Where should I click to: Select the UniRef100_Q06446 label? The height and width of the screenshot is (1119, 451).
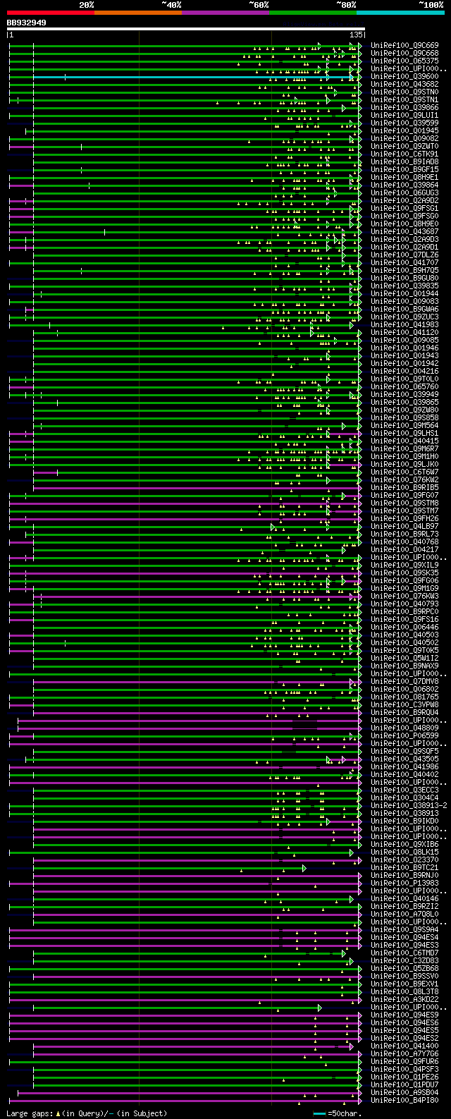click(404, 627)
